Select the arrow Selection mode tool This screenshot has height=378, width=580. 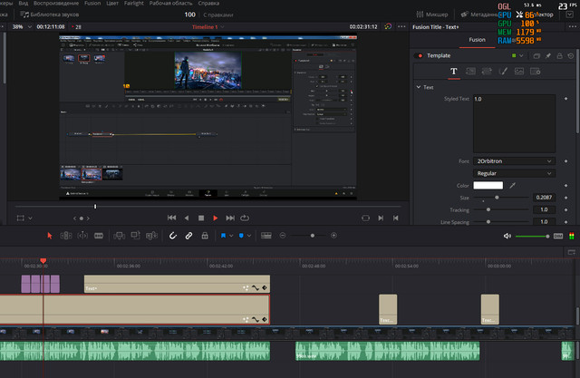tap(50, 236)
